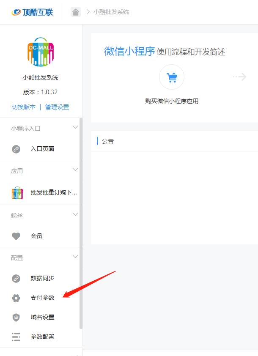Click the 版本：1.0.32 text
This screenshot has width=258, height=356.
41,92
